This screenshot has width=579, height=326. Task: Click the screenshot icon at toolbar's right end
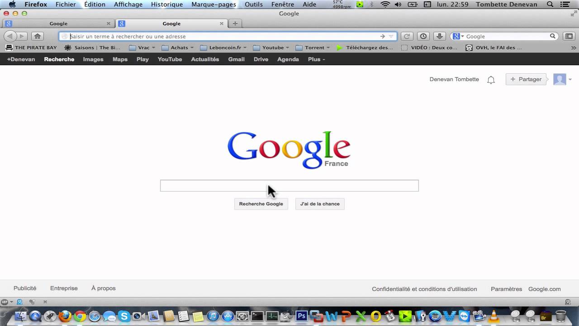569,36
